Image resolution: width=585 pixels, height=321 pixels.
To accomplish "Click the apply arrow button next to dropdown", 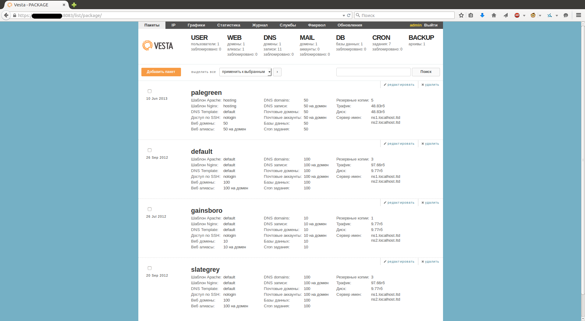I will 277,72.
